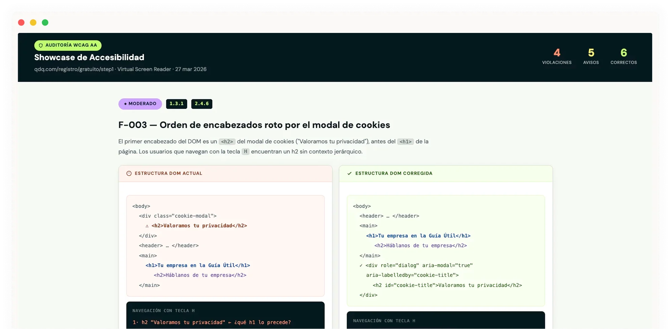Click the Showcase de Accesibilidad title
This screenshot has height=329, width=671.
(x=89, y=57)
